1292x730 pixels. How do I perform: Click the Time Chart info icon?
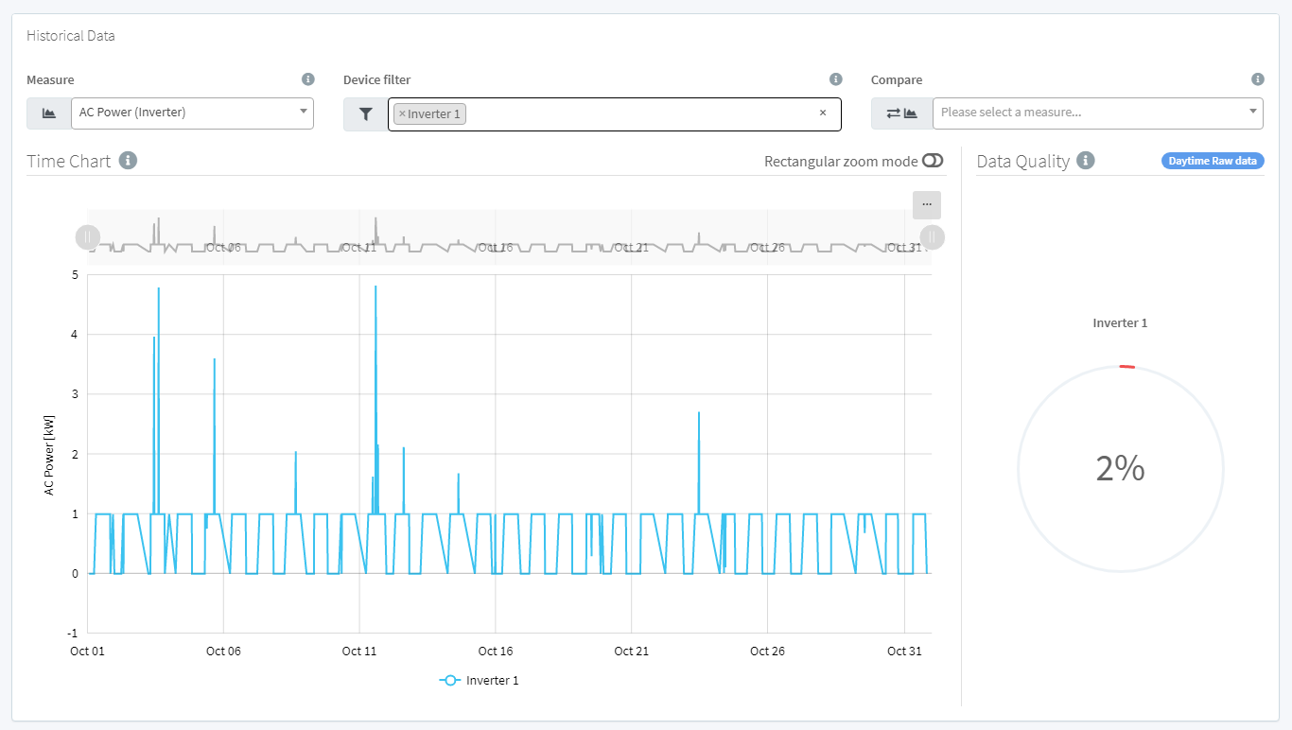pyautogui.click(x=129, y=161)
